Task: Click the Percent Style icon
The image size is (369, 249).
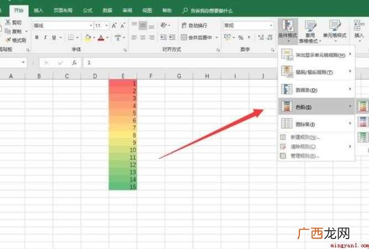Action: pos(241,38)
